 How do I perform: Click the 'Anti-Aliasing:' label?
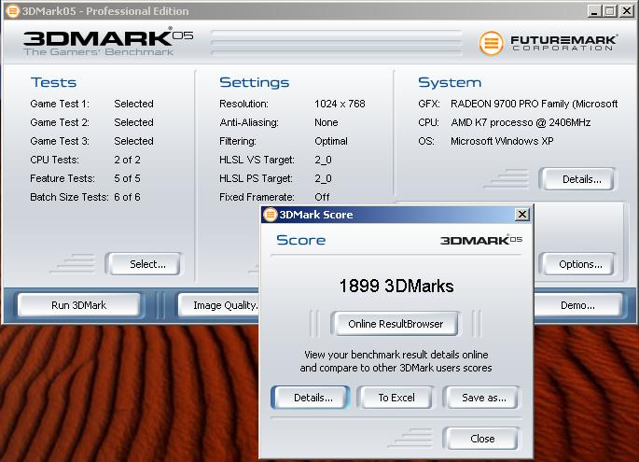[x=249, y=122]
